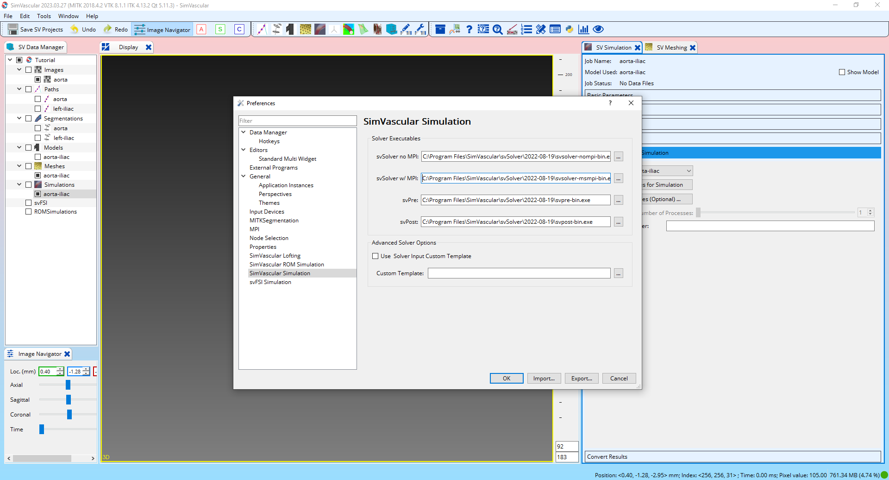Viewport: 889px width, 480px height.
Task: Open the Tools menu
Action: pyautogui.click(x=44, y=16)
